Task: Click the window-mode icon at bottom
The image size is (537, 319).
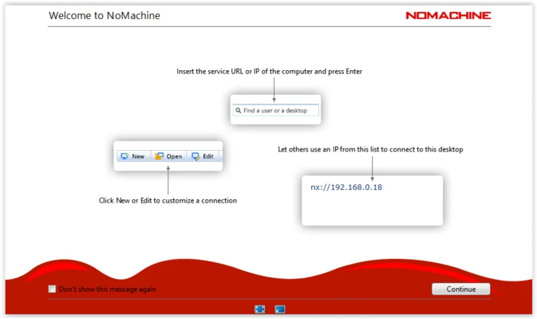Action: tap(280, 309)
